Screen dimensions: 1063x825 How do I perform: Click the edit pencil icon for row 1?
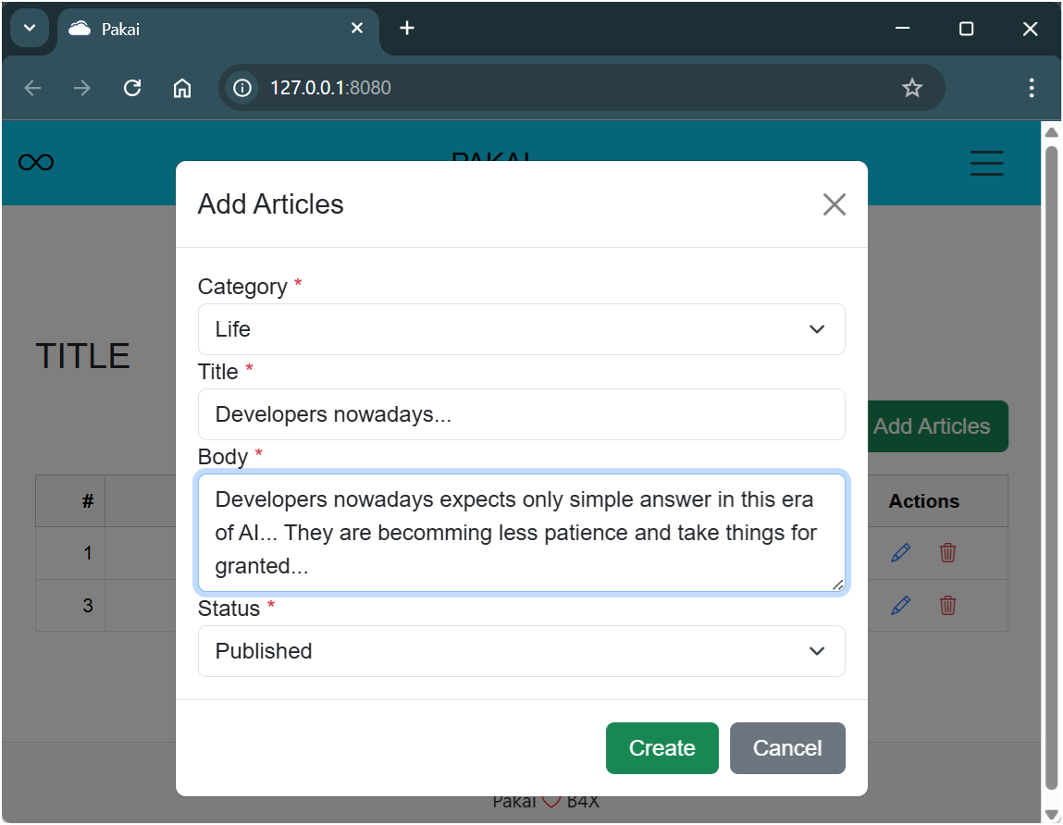coord(900,553)
